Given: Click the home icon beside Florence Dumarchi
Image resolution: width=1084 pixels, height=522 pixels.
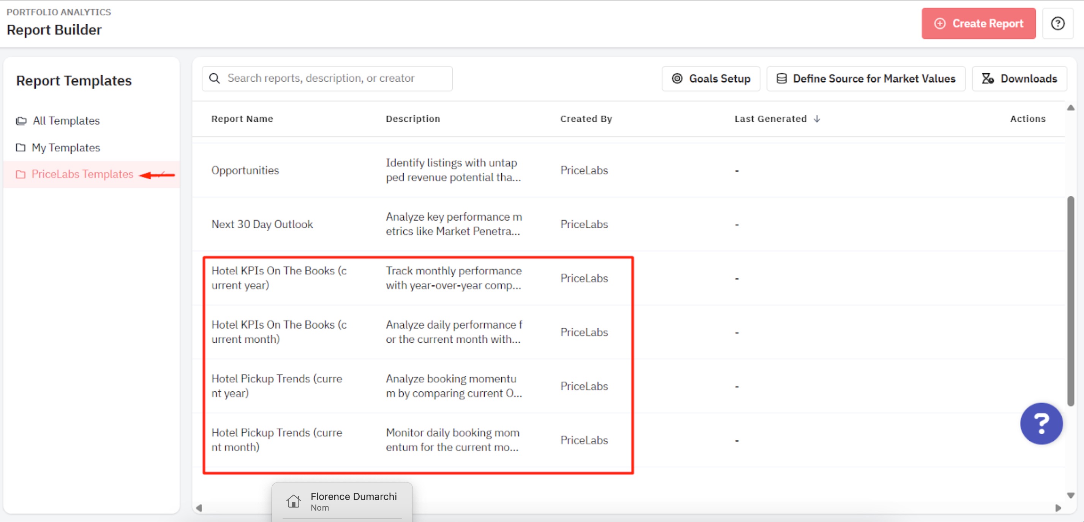Looking at the screenshot, I should [x=293, y=501].
